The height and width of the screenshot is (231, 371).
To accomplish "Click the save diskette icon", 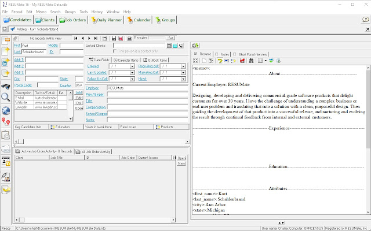I will (x=114, y=38).
